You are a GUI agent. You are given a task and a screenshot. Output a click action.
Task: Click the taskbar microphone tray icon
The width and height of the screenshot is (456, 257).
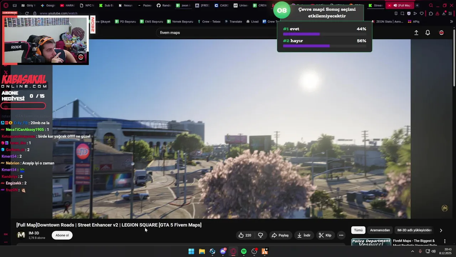(420, 251)
